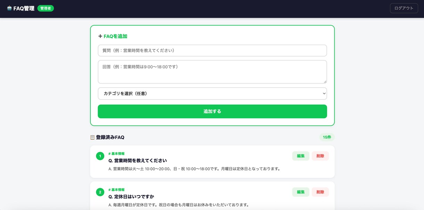Click the number 2 circle badge
424x210 pixels.
pyautogui.click(x=100, y=192)
